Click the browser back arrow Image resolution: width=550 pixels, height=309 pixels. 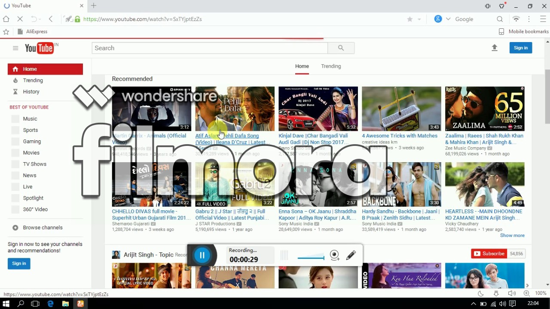pos(51,19)
